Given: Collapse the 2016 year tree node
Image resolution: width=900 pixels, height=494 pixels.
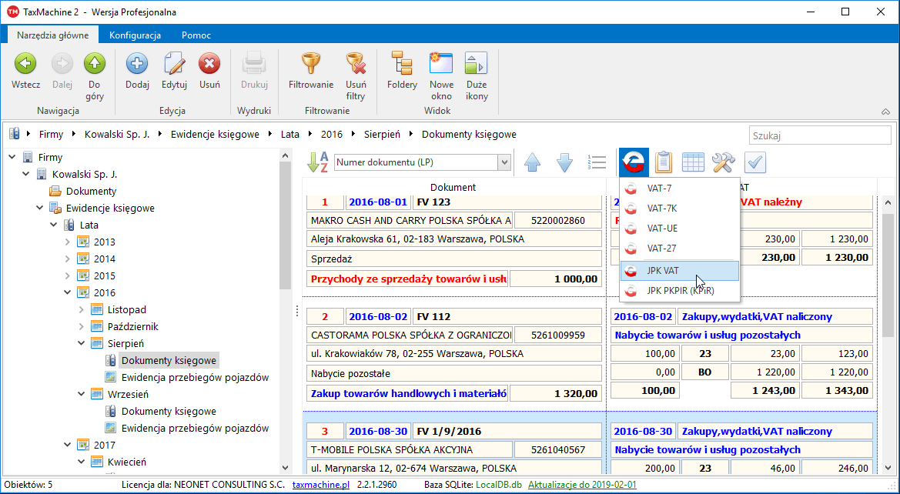Looking at the screenshot, I should pyautogui.click(x=69, y=292).
